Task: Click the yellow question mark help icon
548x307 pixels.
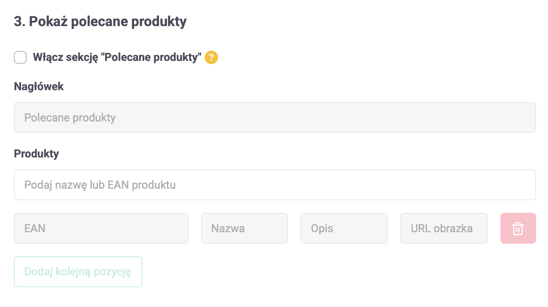Action: click(211, 58)
